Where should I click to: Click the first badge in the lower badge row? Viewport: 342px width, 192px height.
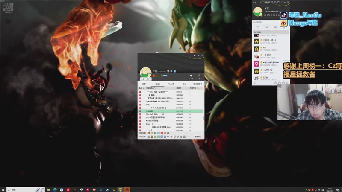coord(149,137)
